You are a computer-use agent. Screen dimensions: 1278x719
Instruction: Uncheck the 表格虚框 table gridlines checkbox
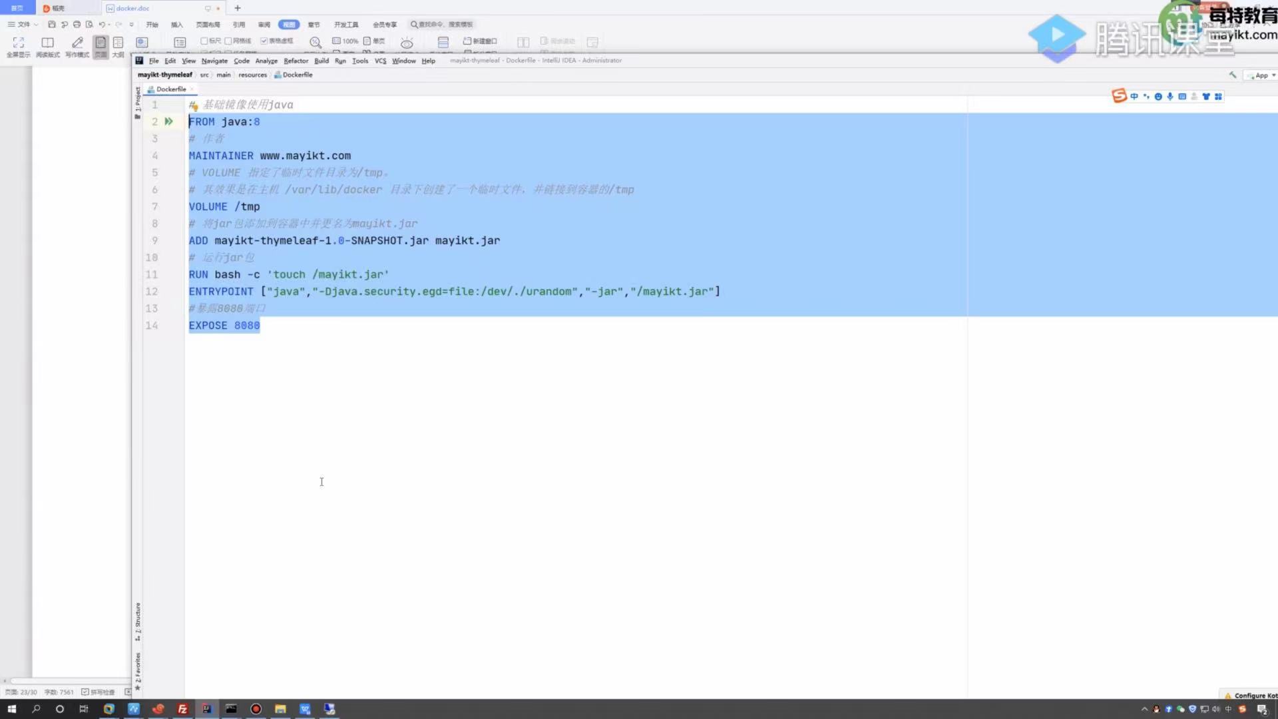tap(264, 41)
